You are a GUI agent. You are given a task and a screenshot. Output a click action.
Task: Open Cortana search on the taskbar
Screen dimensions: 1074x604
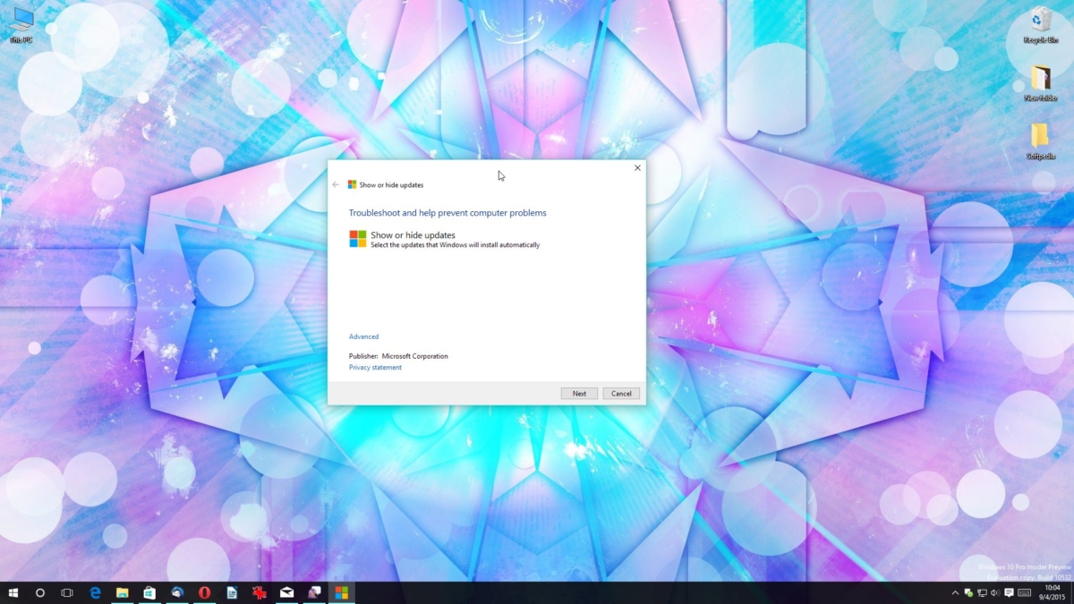pyautogui.click(x=39, y=591)
